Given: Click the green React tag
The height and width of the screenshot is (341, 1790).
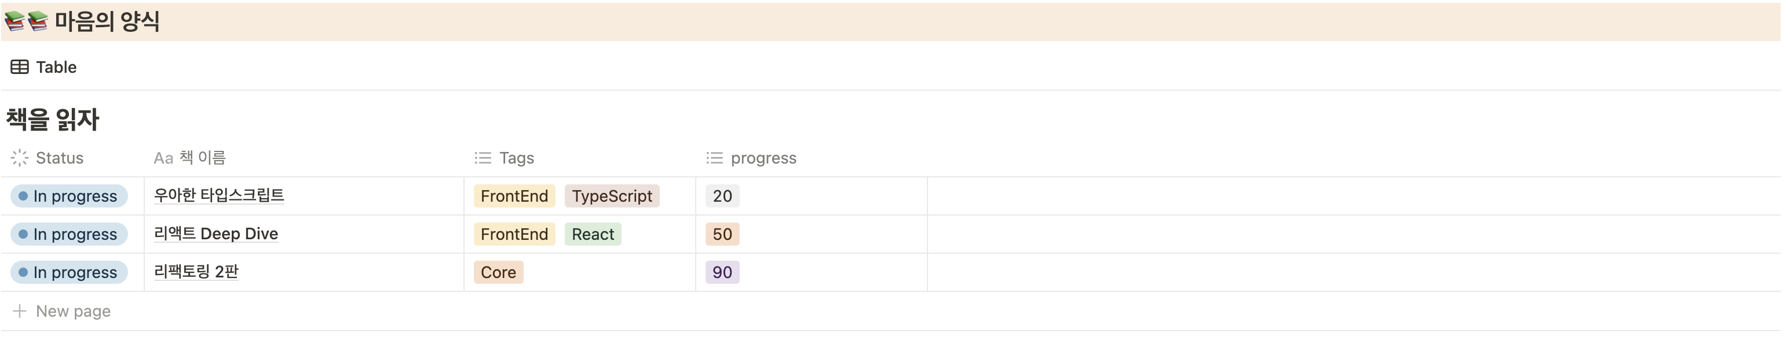Looking at the screenshot, I should click(593, 234).
